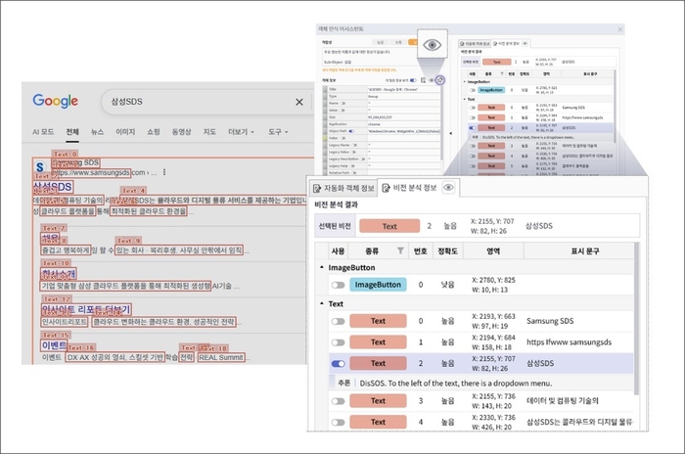The image size is (685, 454).
Task: Click the Samsung SDS favicon in Google results
Action: 40,166
